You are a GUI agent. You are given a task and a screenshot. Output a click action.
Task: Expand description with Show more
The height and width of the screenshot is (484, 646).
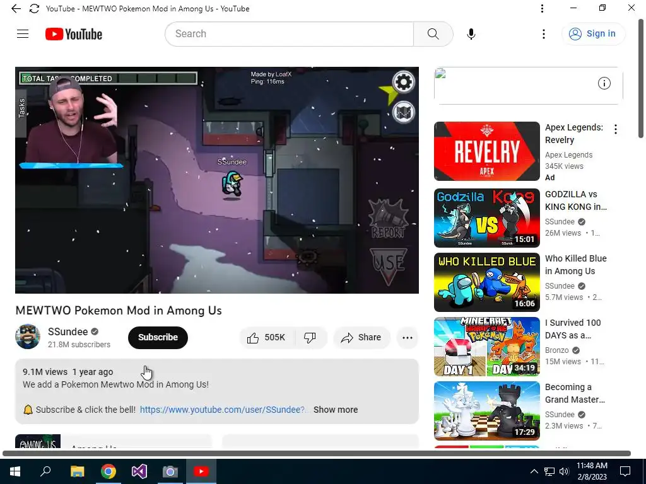click(336, 410)
